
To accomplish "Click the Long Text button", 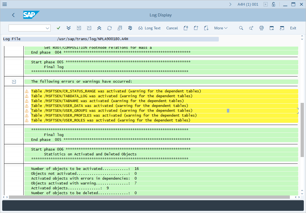I will click(149, 28).
